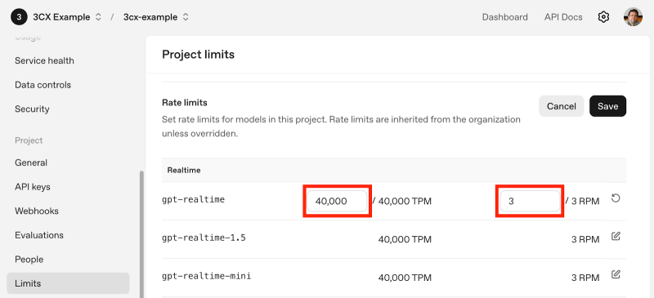Screen dimensions: 654x298
Task: Go to Dashboard
Action: pyautogui.click(x=504, y=17)
